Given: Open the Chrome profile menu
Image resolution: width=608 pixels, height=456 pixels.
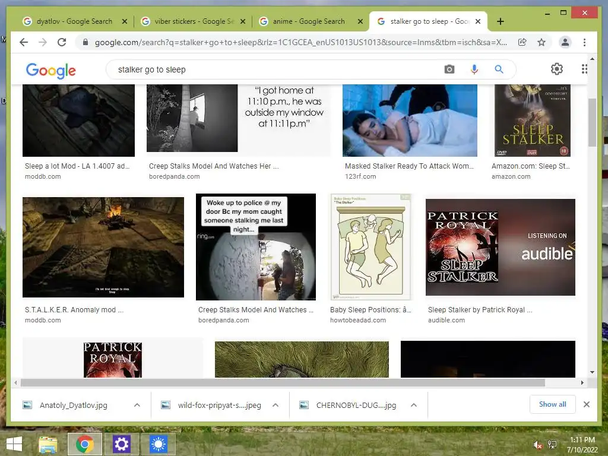Looking at the screenshot, I should pos(565,42).
